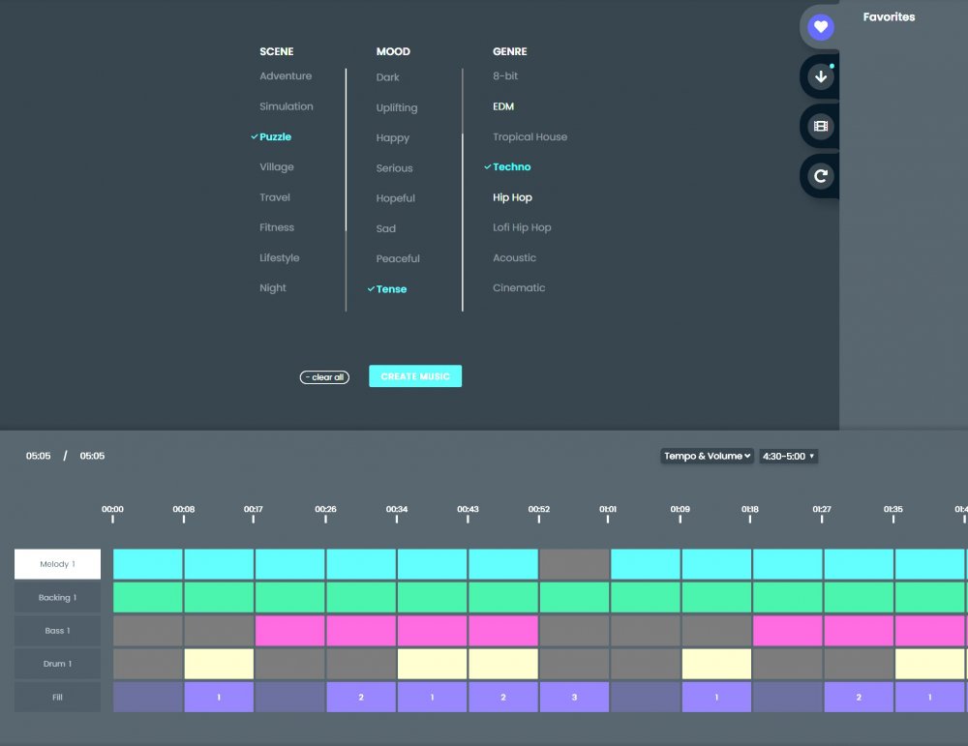
Task: Uncheck the Techno genre
Action: [x=512, y=166]
